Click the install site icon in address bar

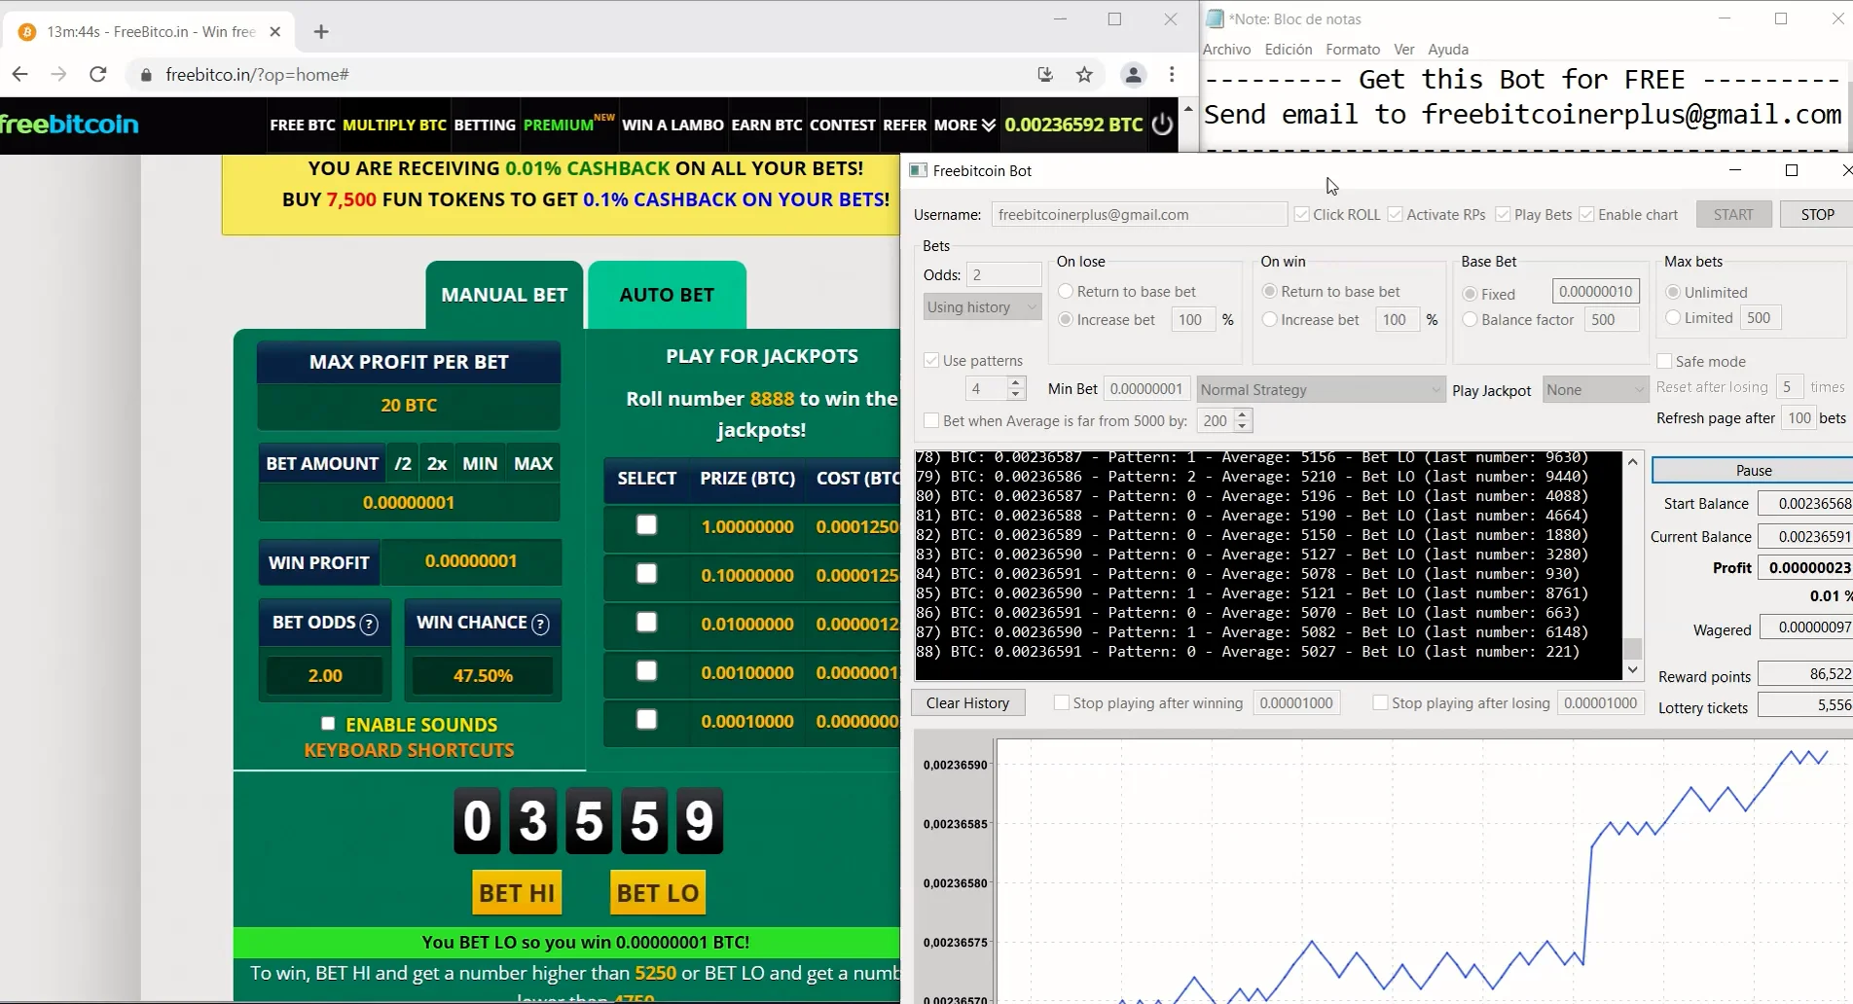tap(1045, 74)
